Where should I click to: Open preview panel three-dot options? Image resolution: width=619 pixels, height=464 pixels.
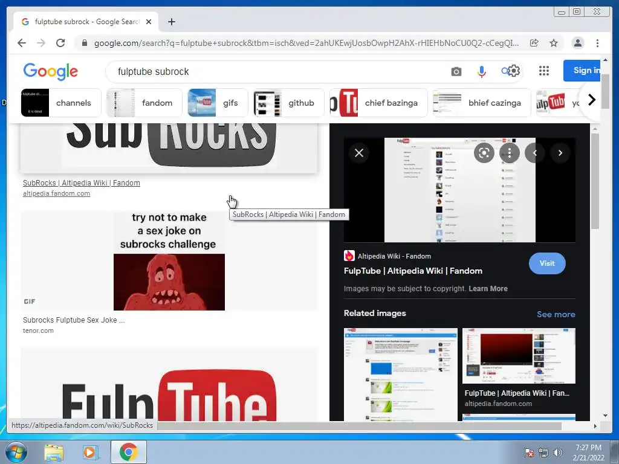(509, 153)
